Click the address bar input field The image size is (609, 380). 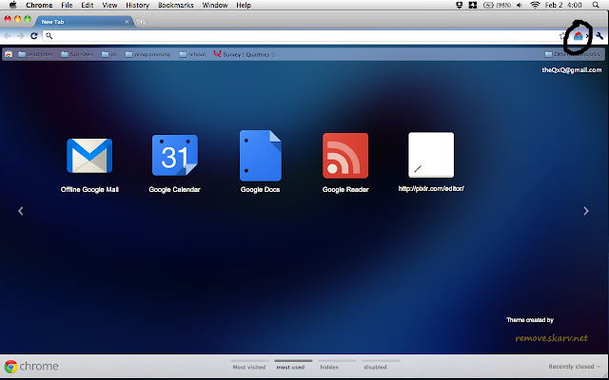pos(285,35)
